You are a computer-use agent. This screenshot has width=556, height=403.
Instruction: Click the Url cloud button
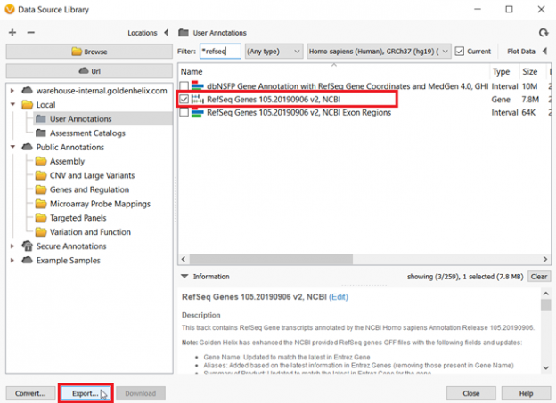tap(89, 70)
